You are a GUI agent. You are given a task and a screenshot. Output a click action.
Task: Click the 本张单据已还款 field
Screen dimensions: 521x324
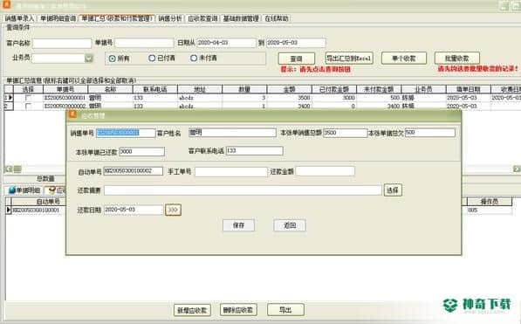click(142, 152)
